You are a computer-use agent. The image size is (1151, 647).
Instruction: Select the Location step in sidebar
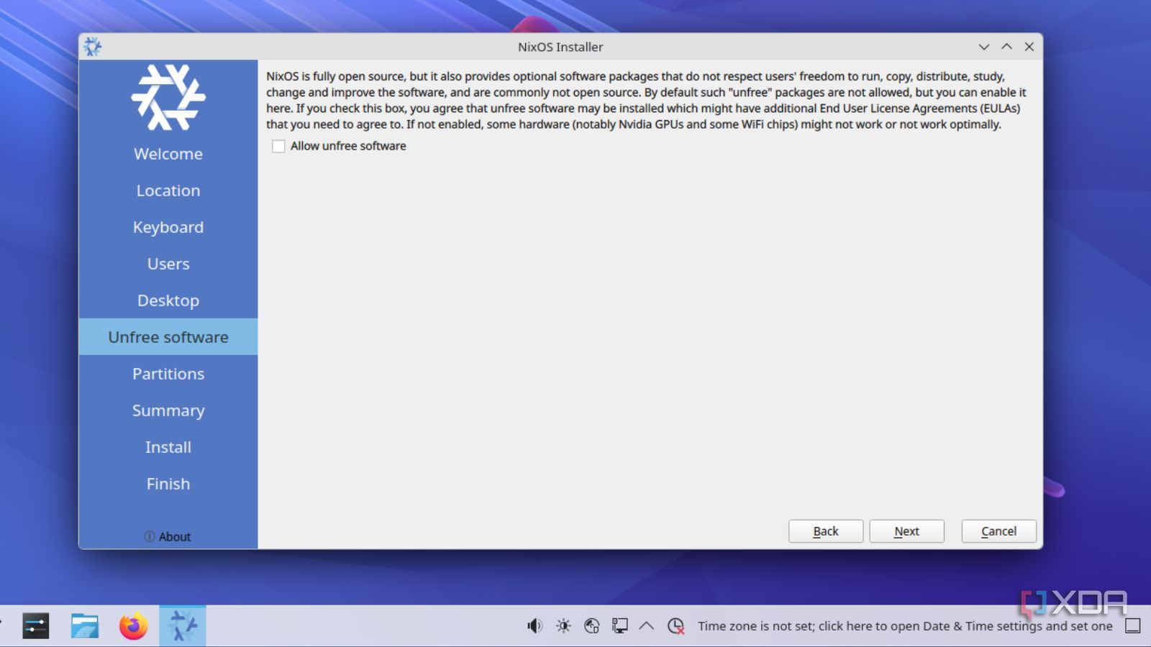tap(168, 191)
